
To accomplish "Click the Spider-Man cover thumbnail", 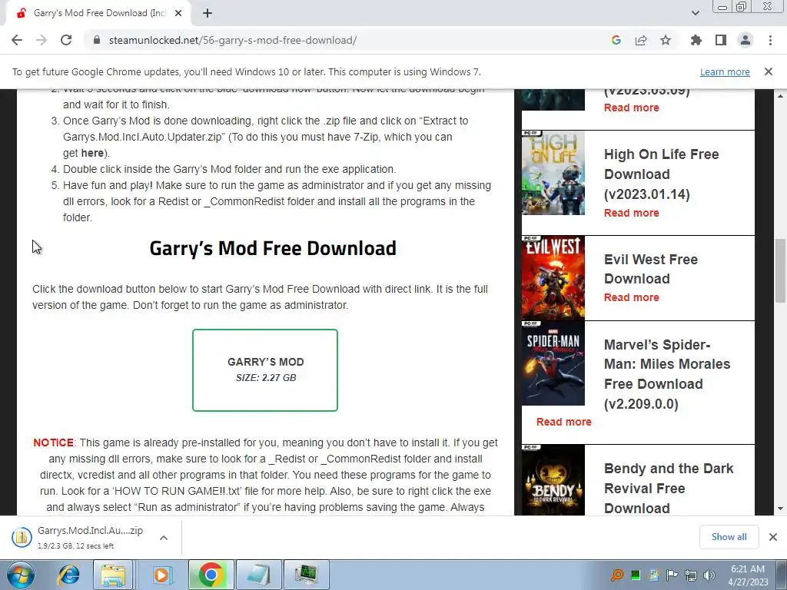I will 553,363.
